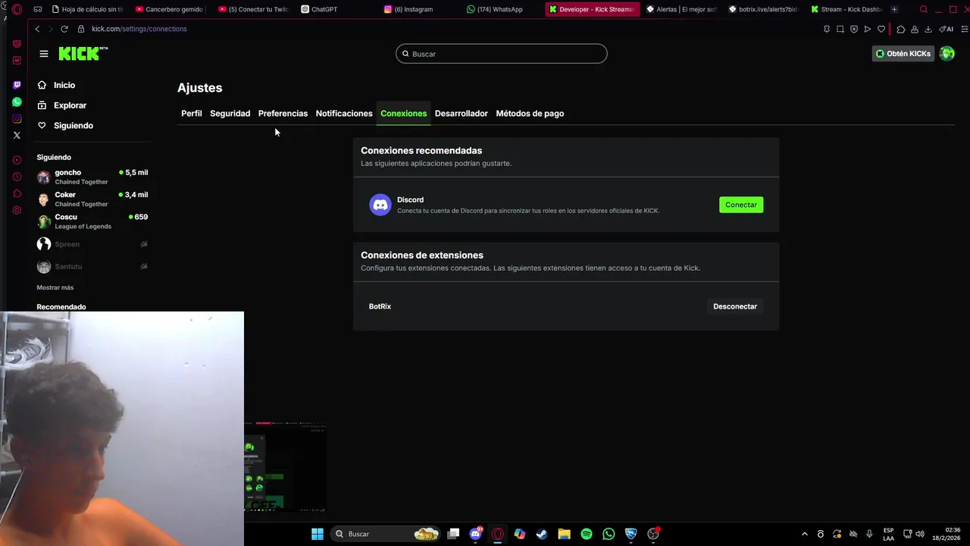Open Steam from the taskbar
This screenshot has width=970, height=546.
click(x=542, y=534)
